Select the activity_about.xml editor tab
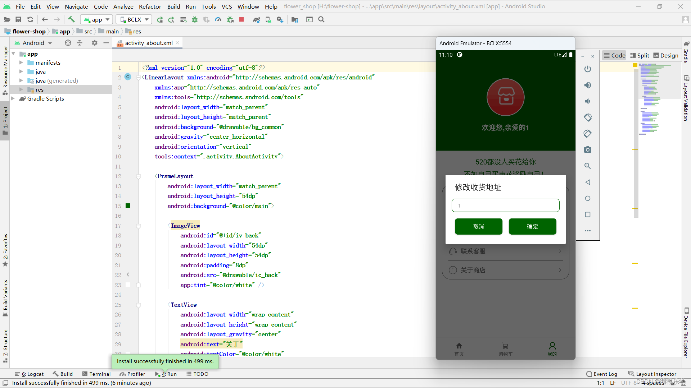The width and height of the screenshot is (691, 388). pos(148,43)
